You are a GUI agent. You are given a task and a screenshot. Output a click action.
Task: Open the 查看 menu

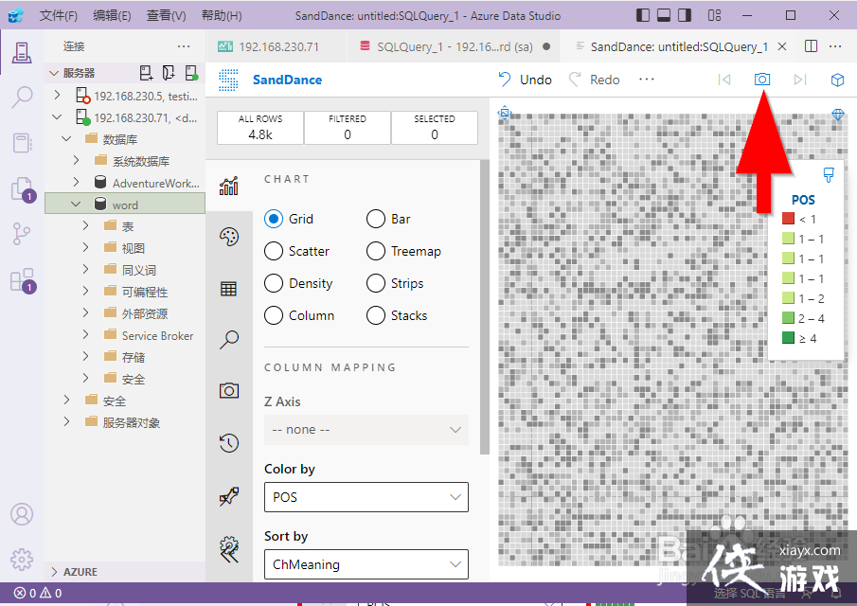click(166, 15)
